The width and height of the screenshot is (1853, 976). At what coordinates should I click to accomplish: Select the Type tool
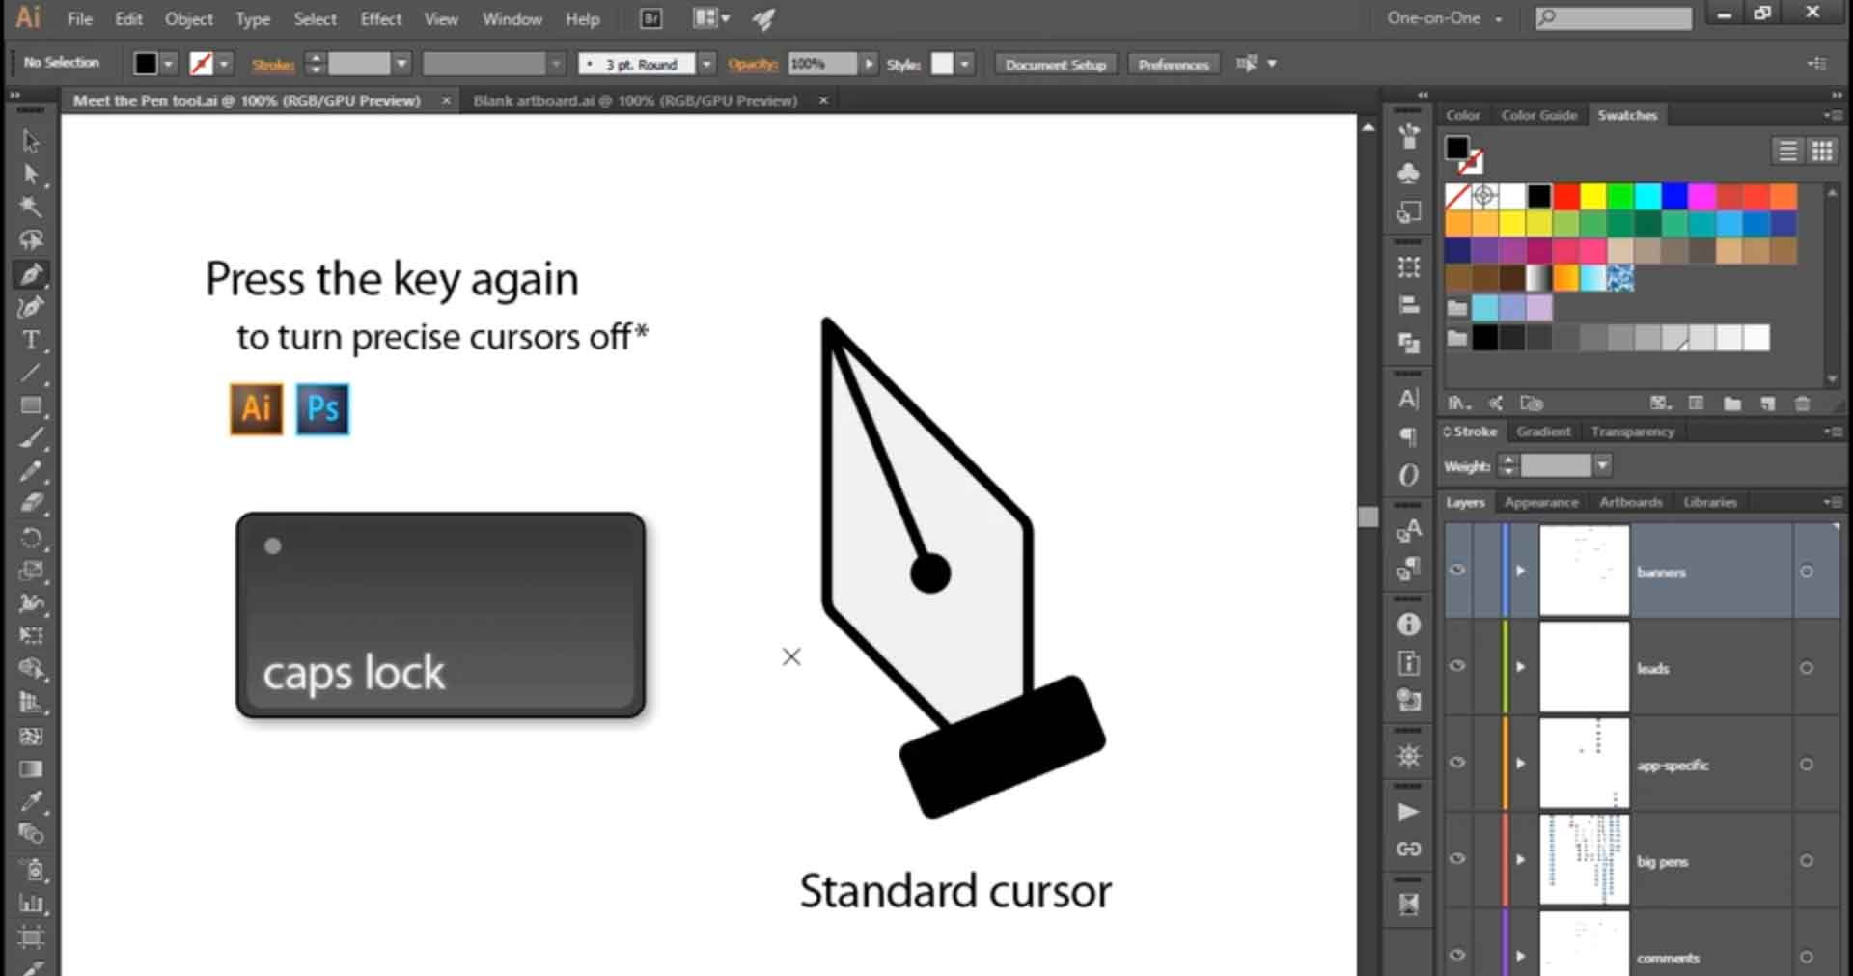(31, 340)
